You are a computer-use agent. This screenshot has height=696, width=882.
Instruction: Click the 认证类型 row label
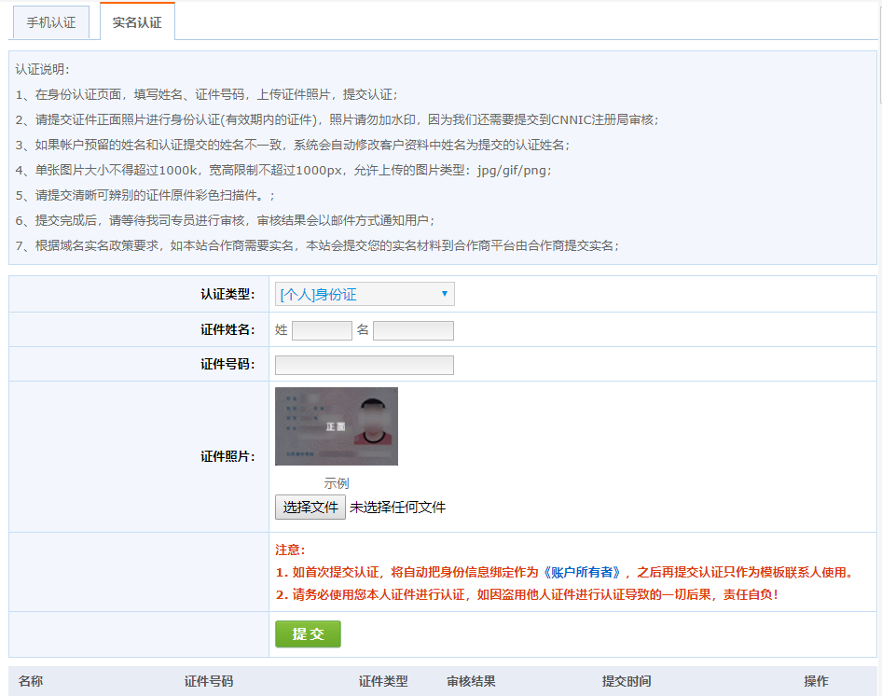pyautogui.click(x=227, y=295)
